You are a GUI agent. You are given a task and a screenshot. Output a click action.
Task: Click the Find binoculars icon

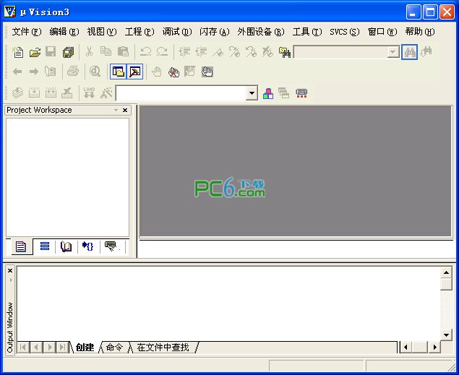(x=410, y=52)
